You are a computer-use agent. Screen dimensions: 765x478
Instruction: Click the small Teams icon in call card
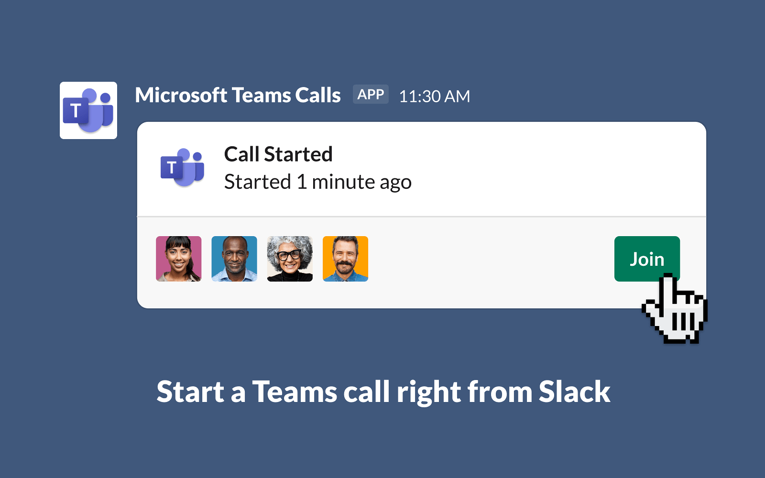point(182,167)
